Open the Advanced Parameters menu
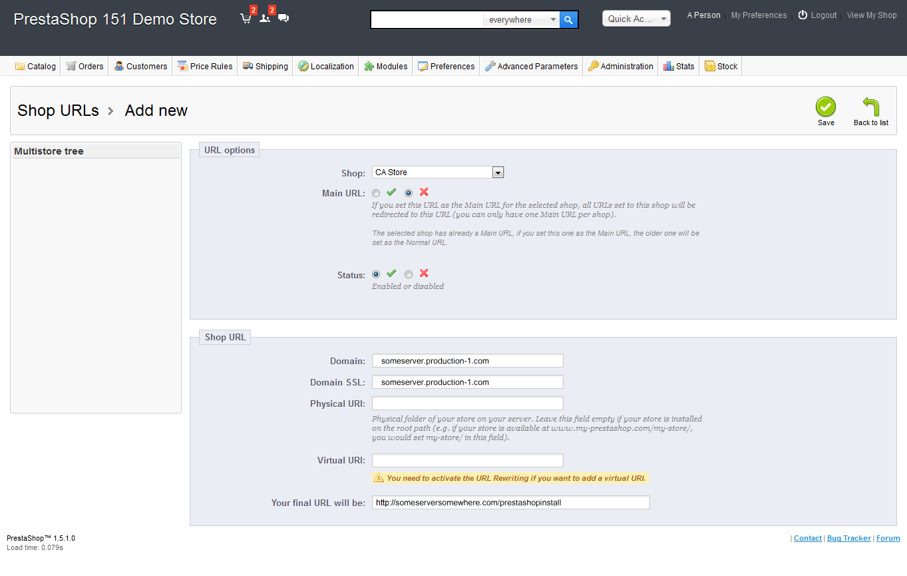 [531, 66]
